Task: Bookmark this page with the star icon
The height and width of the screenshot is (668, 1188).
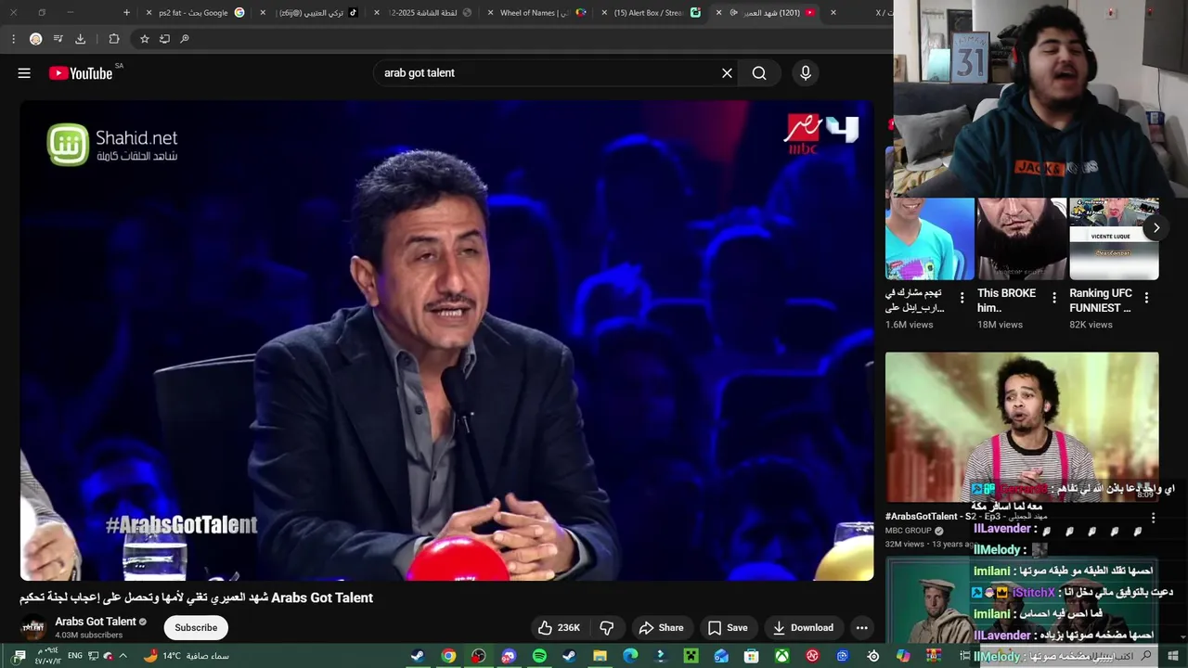Action: 144,39
